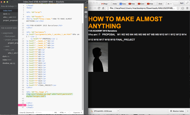Click Línea 42, Columna 53 cursor status

[27, 112]
